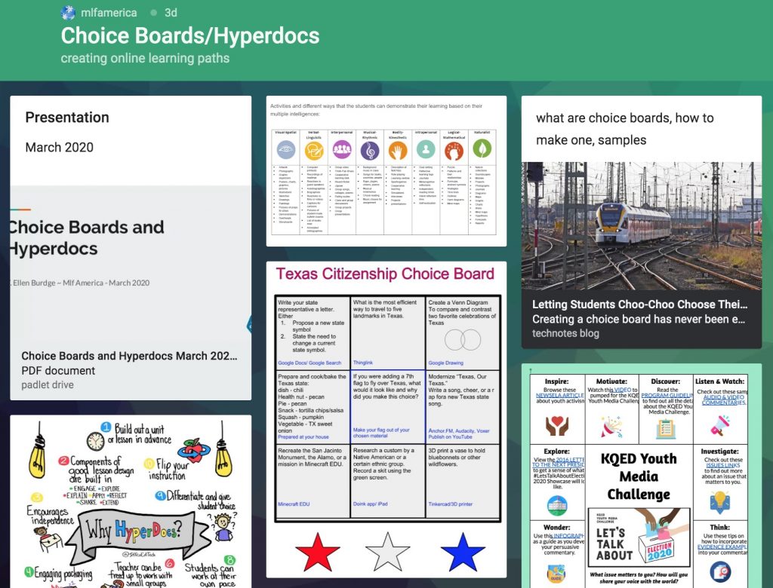
Task: Click the Inspire hands-holding-heart icon
Action: pyautogui.click(x=557, y=426)
